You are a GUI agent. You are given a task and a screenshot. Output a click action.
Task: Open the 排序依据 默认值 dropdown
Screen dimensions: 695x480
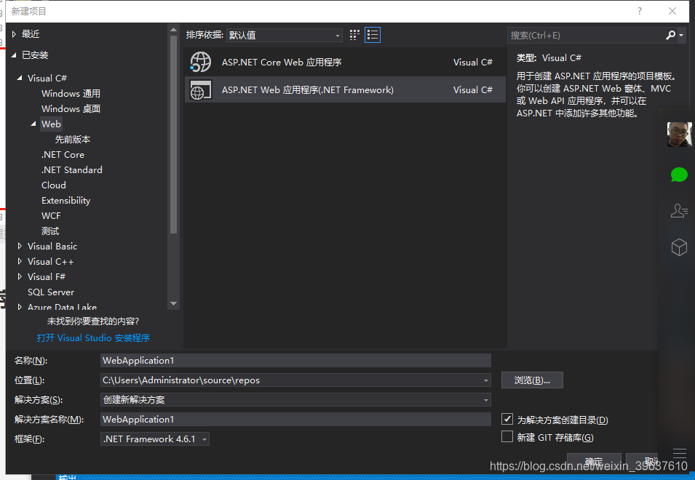[284, 35]
